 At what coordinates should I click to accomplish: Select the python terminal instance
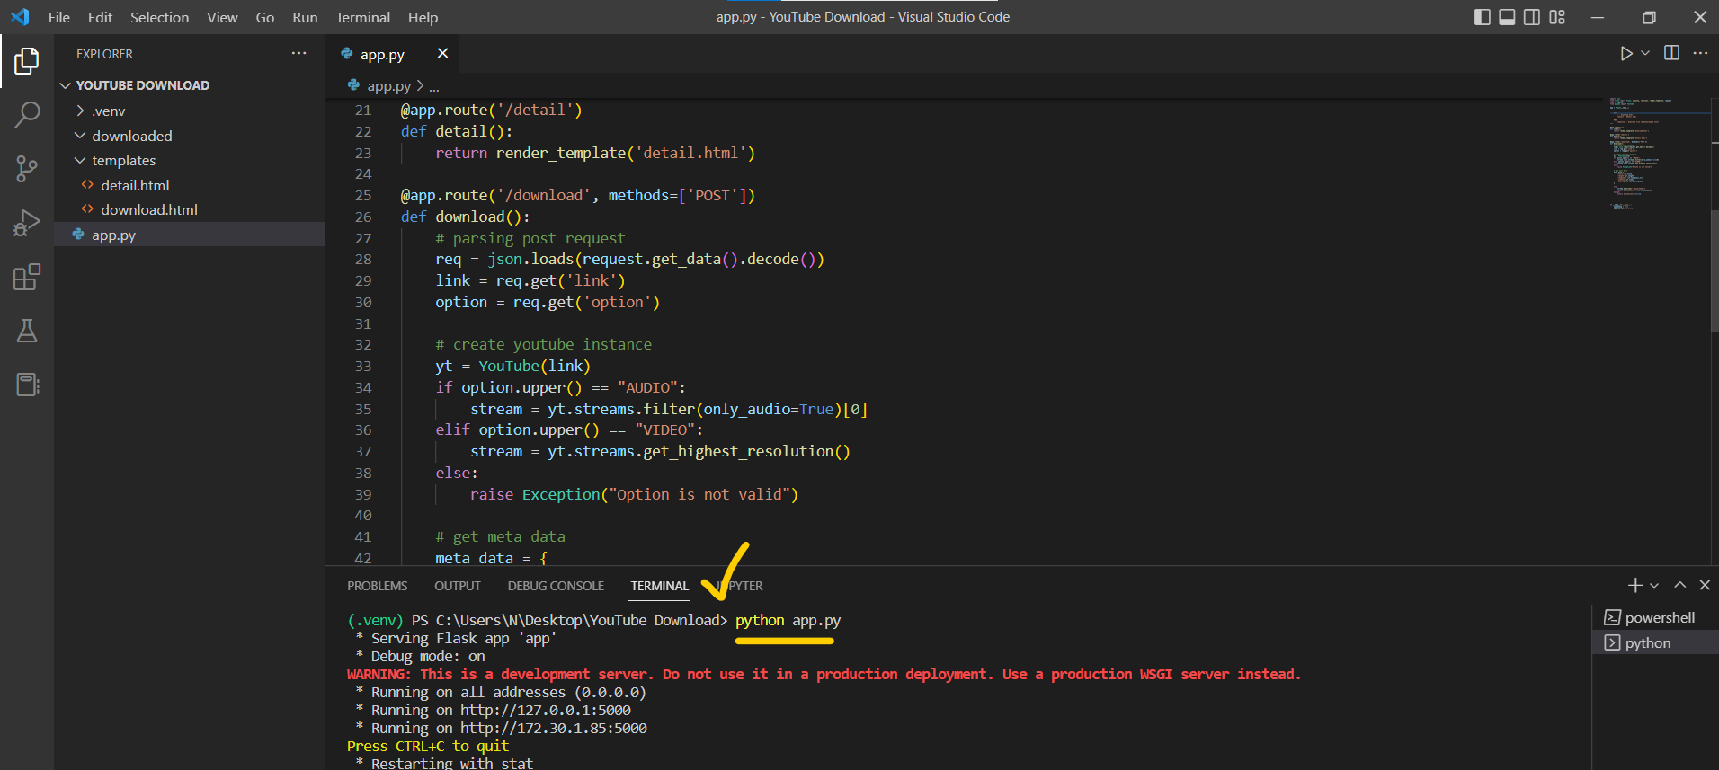(x=1655, y=642)
